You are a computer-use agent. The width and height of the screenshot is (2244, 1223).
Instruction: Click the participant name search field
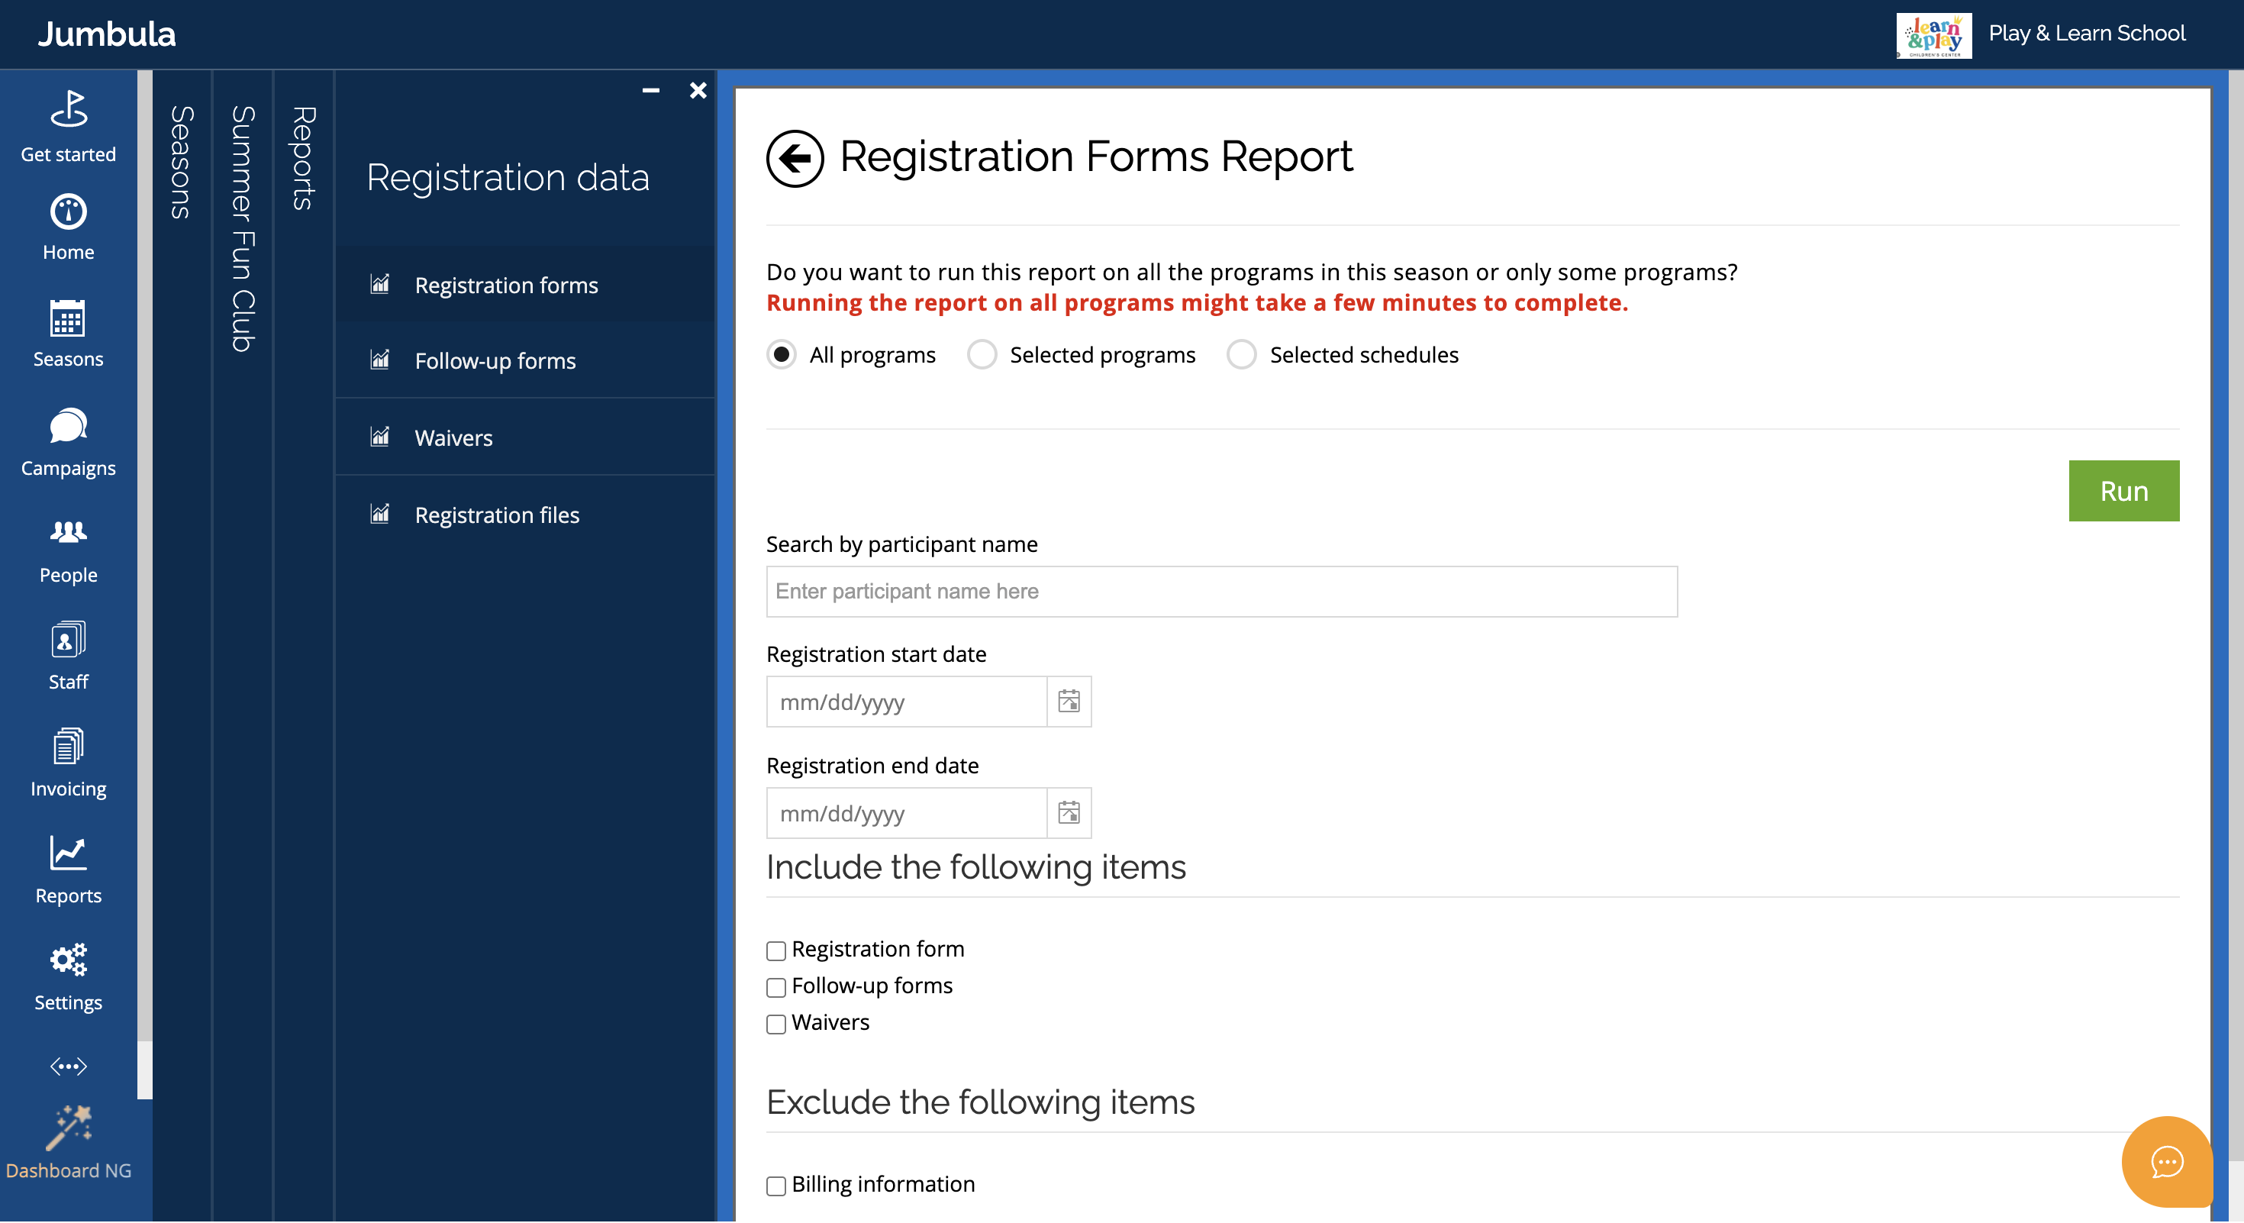point(1220,592)
